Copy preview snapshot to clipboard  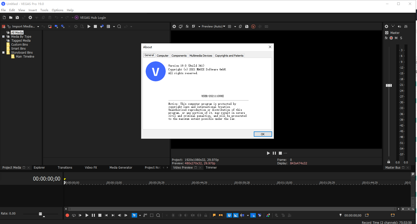[x=240, y=26]
